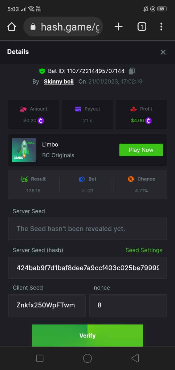Image resolution: width=175 pixels, height=370 pixels.
Task: Tap the browser home icon
Action: coord(11,27)
